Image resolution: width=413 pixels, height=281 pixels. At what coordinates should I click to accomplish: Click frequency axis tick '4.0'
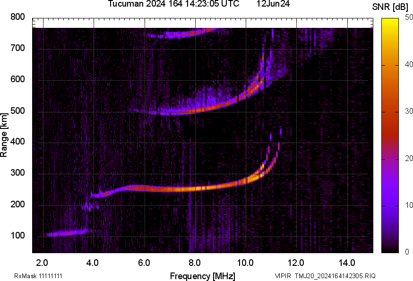pyautogui.click(x=93, y=263)
